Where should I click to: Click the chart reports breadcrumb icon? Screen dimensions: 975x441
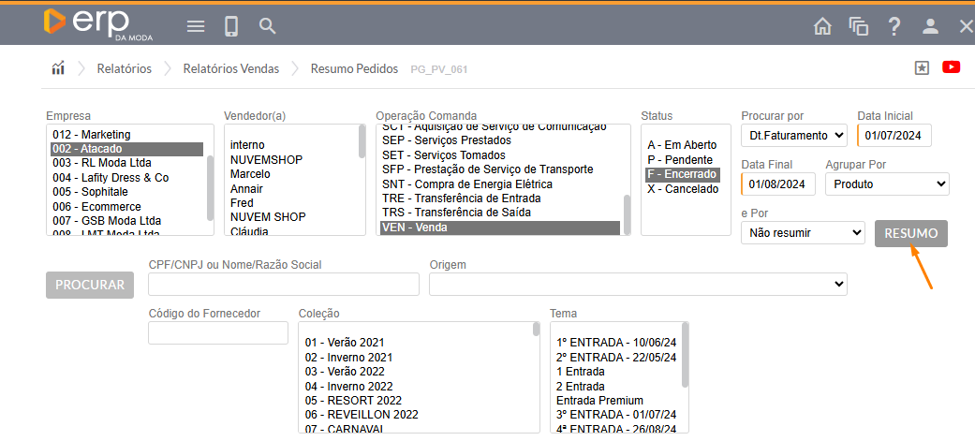click(x=58, y=68)
